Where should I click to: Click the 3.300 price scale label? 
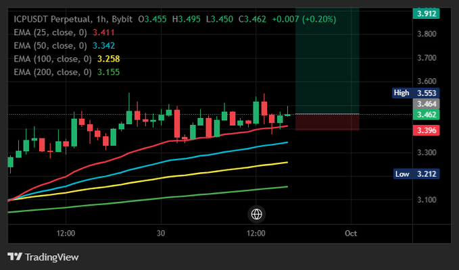click(427, 153)
